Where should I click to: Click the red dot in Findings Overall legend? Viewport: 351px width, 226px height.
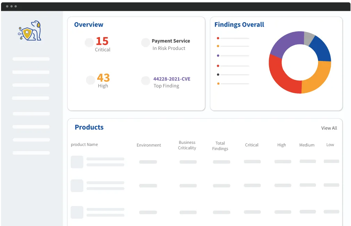coord(218,38)
